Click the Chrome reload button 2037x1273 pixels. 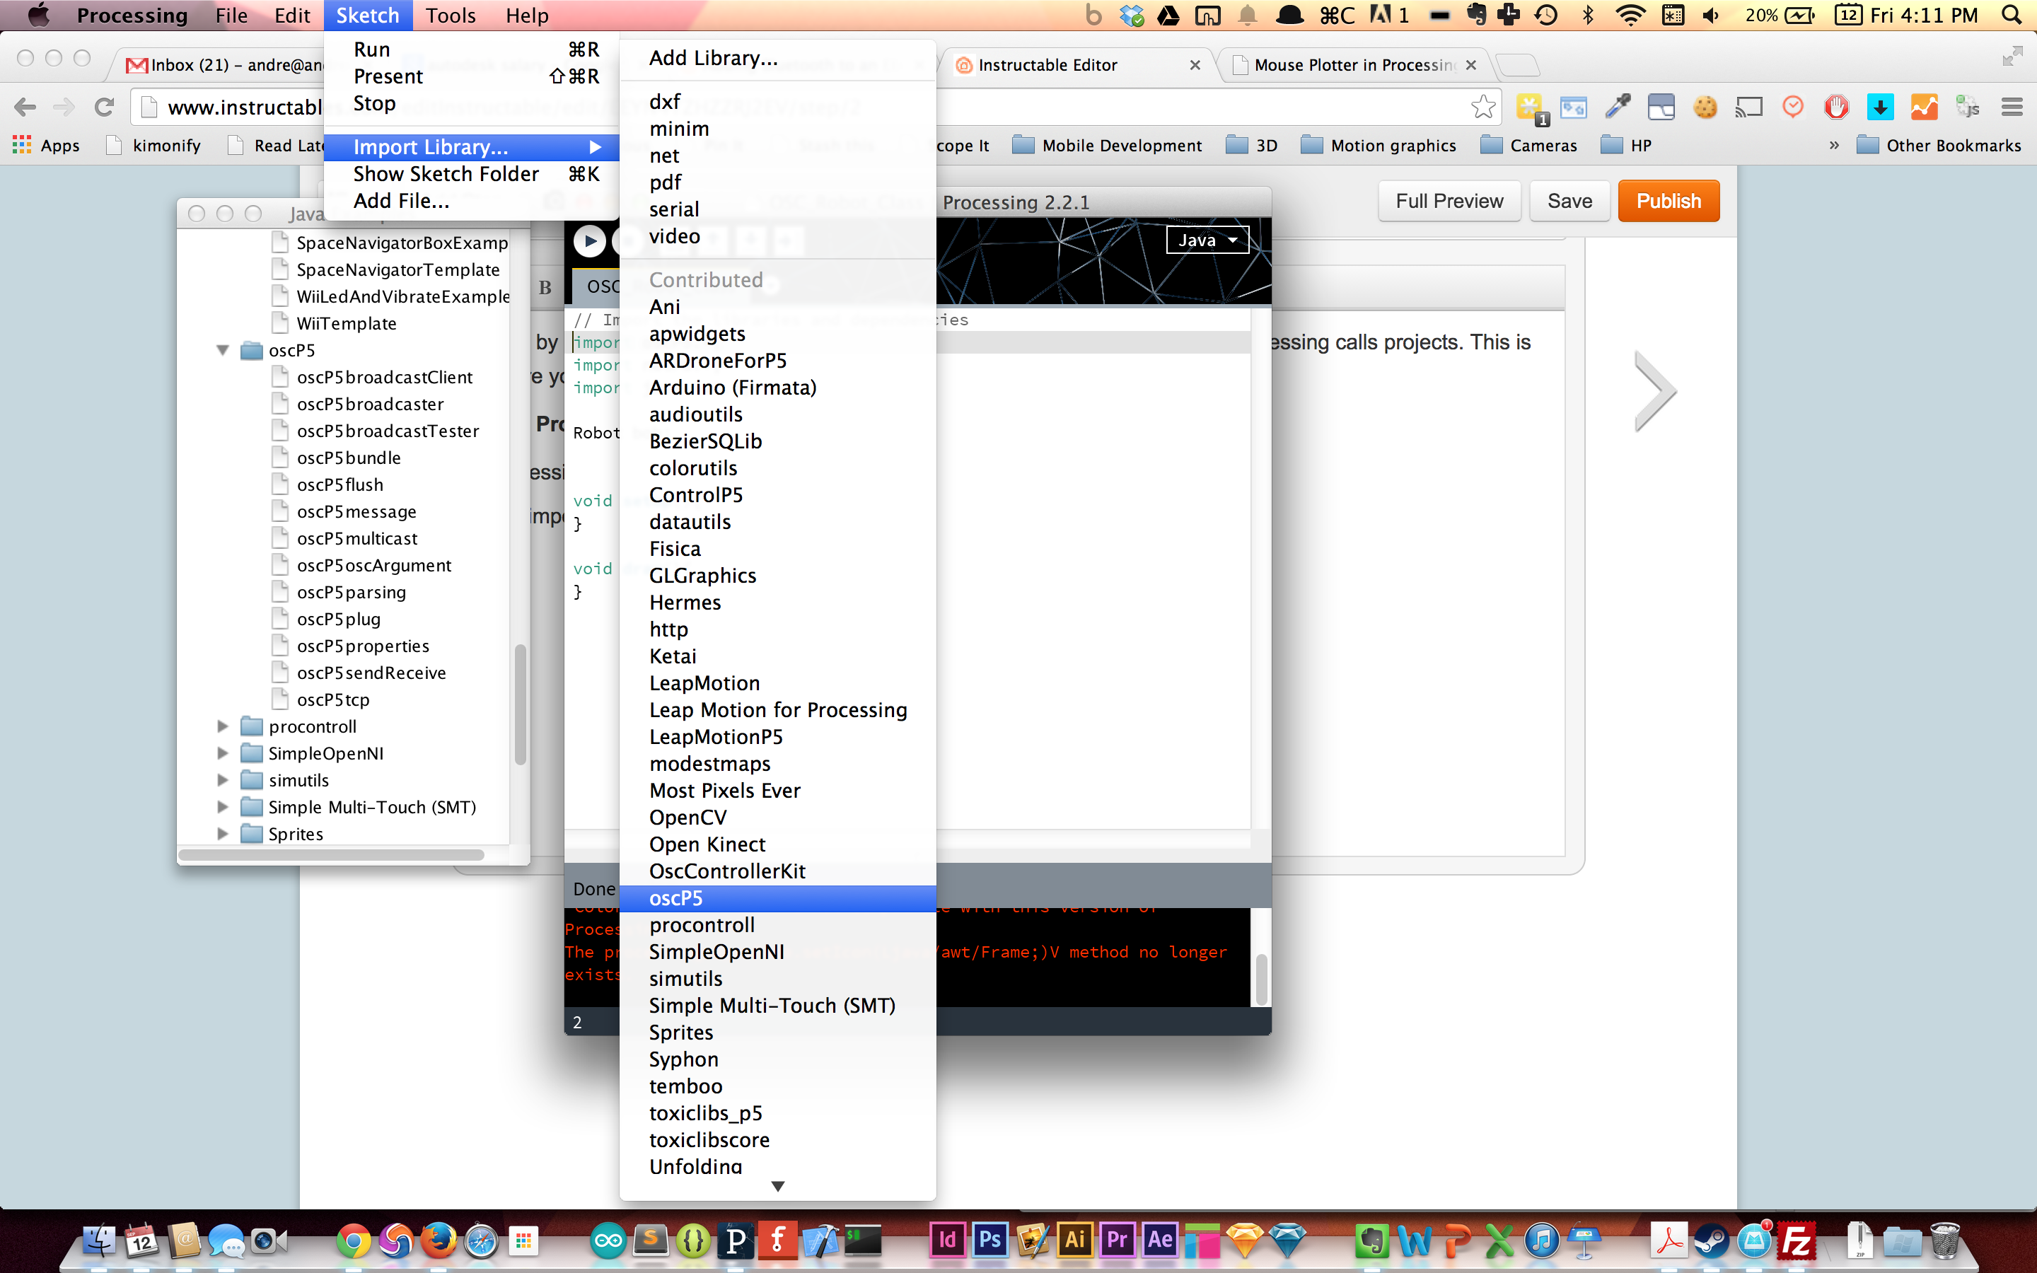105,107
